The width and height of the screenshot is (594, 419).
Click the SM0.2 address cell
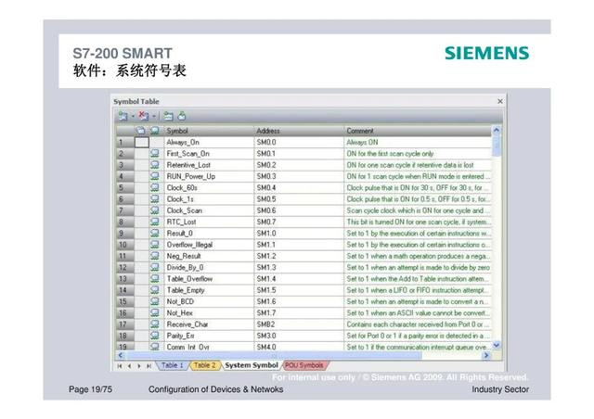[299, 165]
